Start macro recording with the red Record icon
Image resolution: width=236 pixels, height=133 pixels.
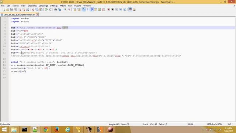click(x=108, y=10)
